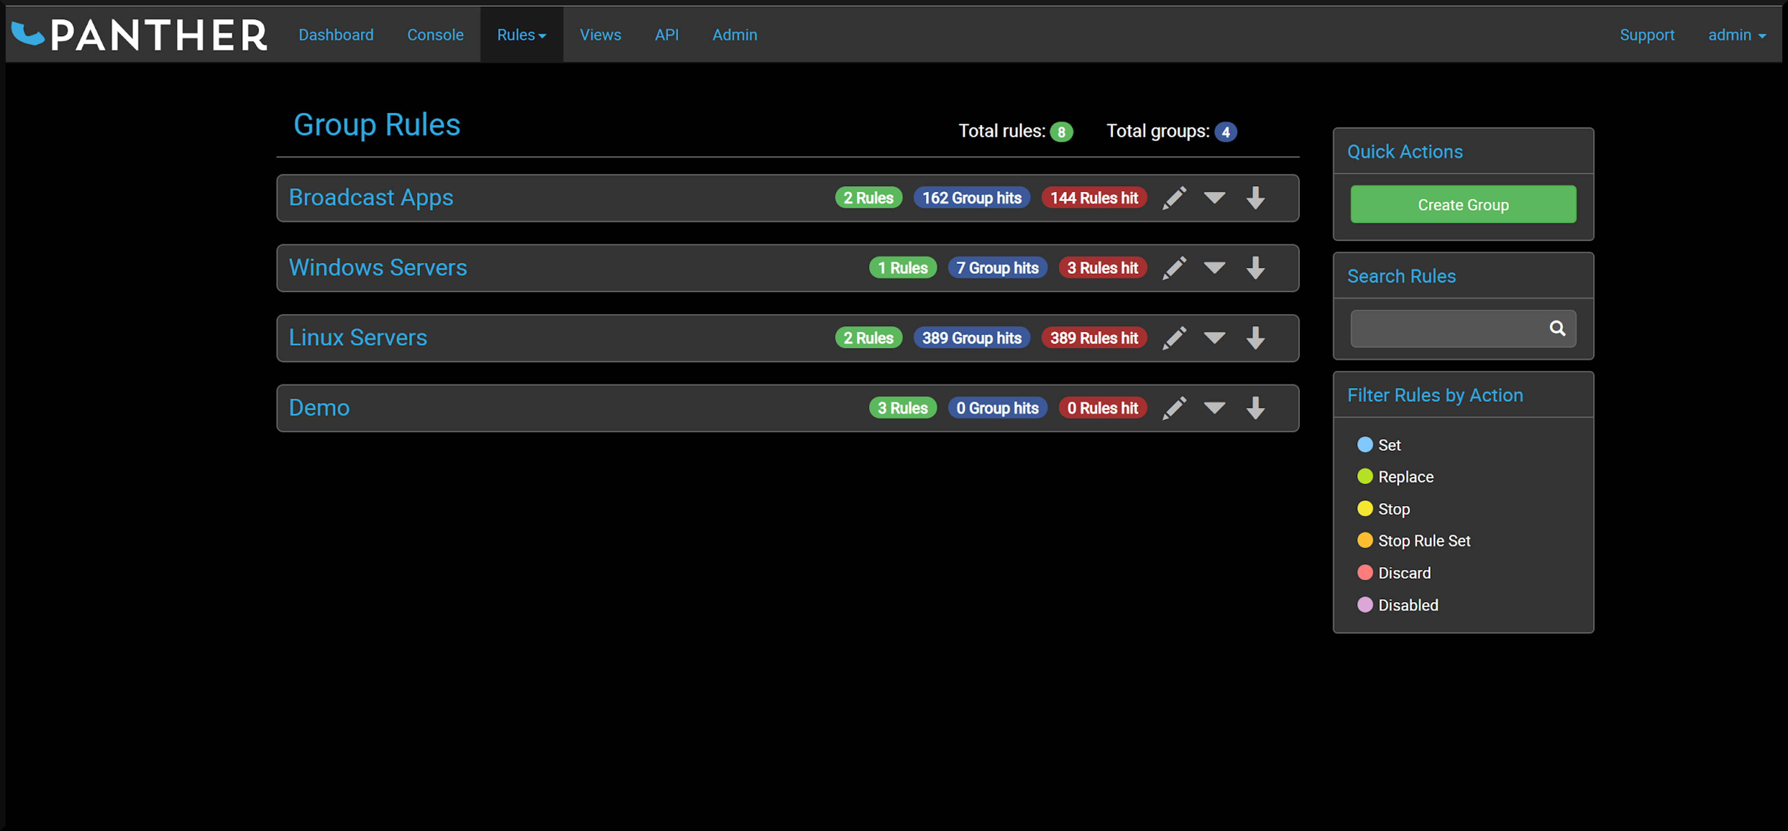Edit the Linux Servers group with pencil
The height and width of the screenshot is (831, 1788).
click(x=1174, y=338)
